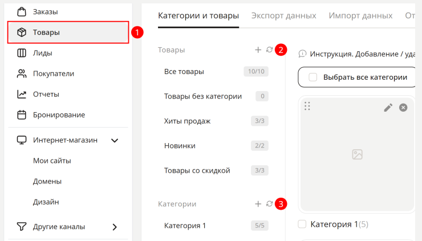Viewport: 422px width, 241px height.
Task: Click the 5/5 count badge
Action: pyautogui.click(x=259, y=226)
